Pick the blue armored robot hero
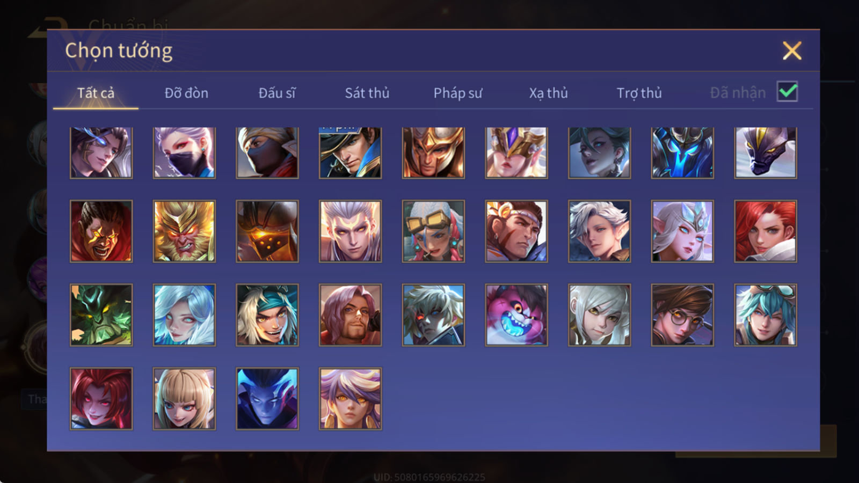Image resolution: width=859 pixels, height=483 pixels. (x=682, y=152)
